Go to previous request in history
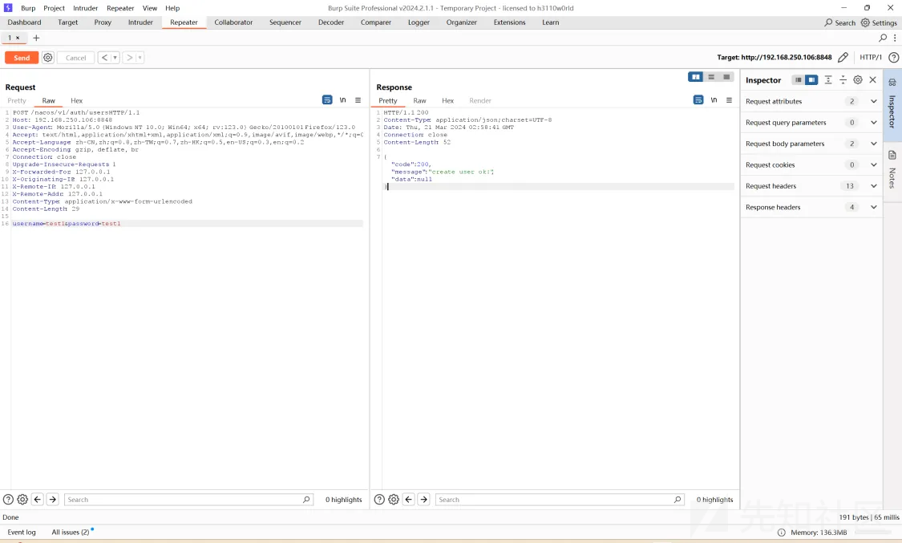Screen dimensions: 902x543 click(104, 58)
